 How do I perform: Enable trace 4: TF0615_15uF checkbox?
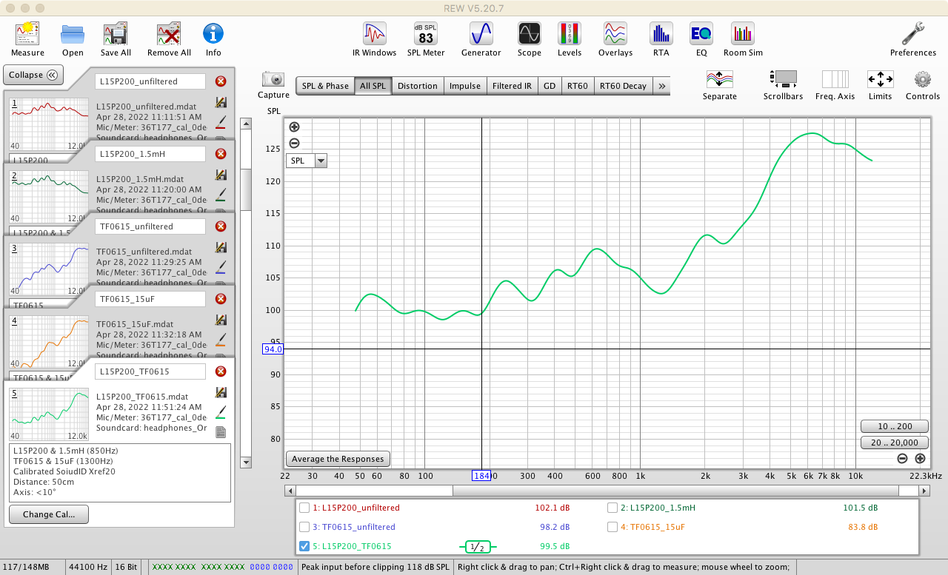coord(612,527)
